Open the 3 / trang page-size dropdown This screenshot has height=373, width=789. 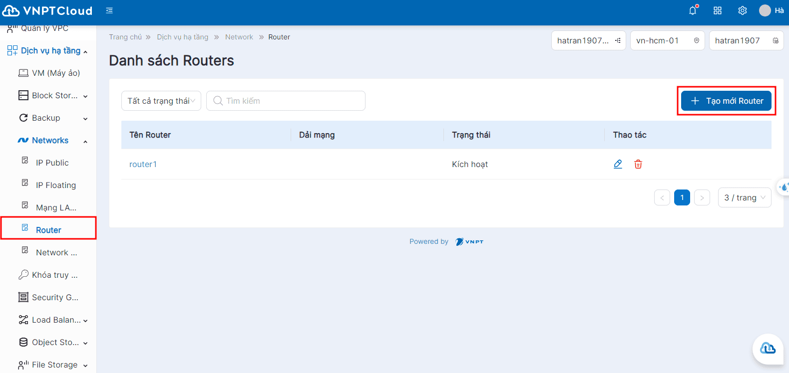tap(745, 197)
